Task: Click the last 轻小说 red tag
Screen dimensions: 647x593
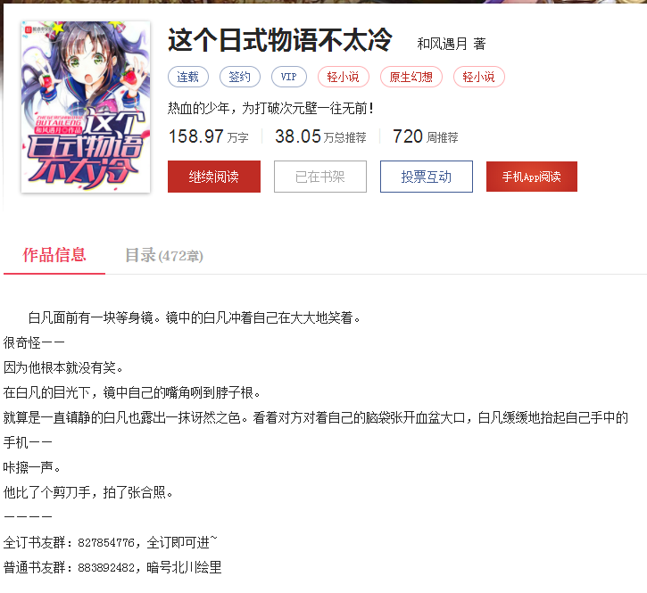Action: 478,77
